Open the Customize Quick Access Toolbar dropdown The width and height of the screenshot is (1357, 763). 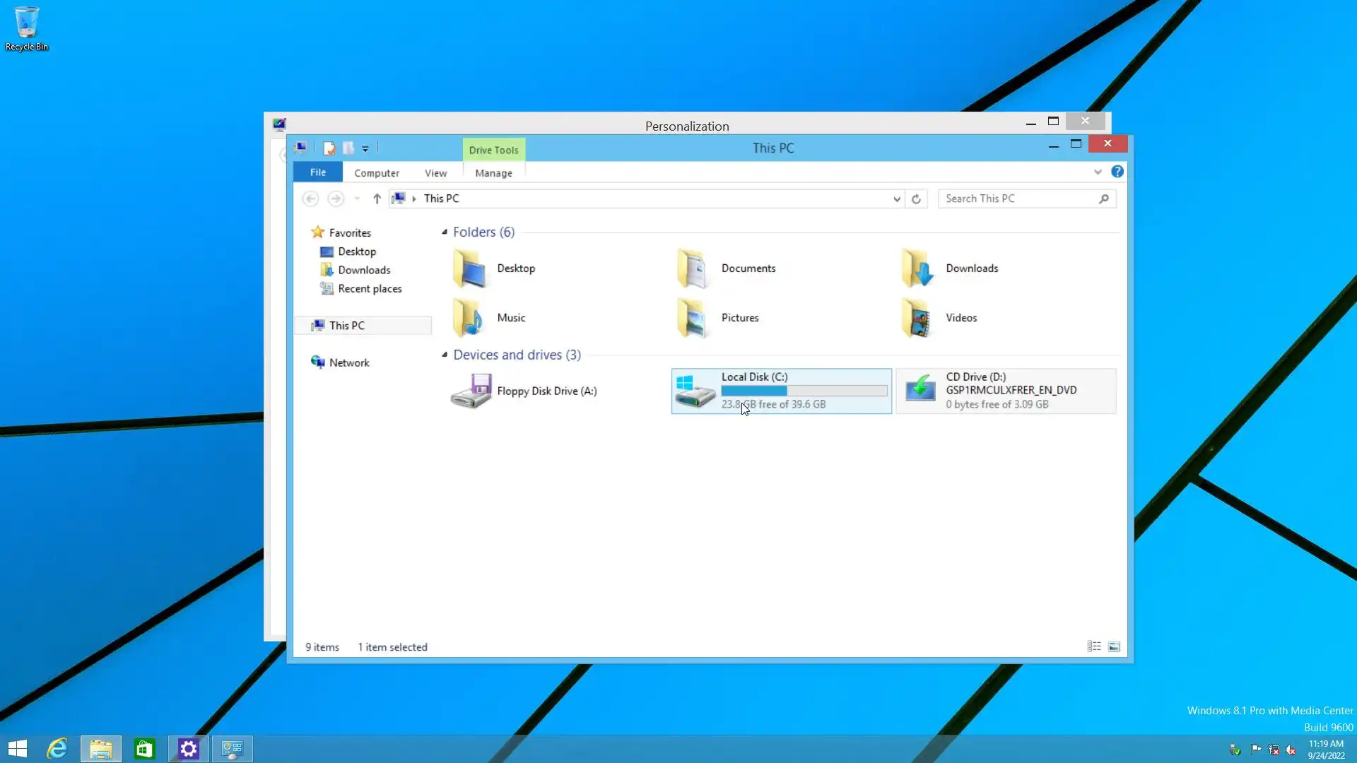tap(365, 148)
